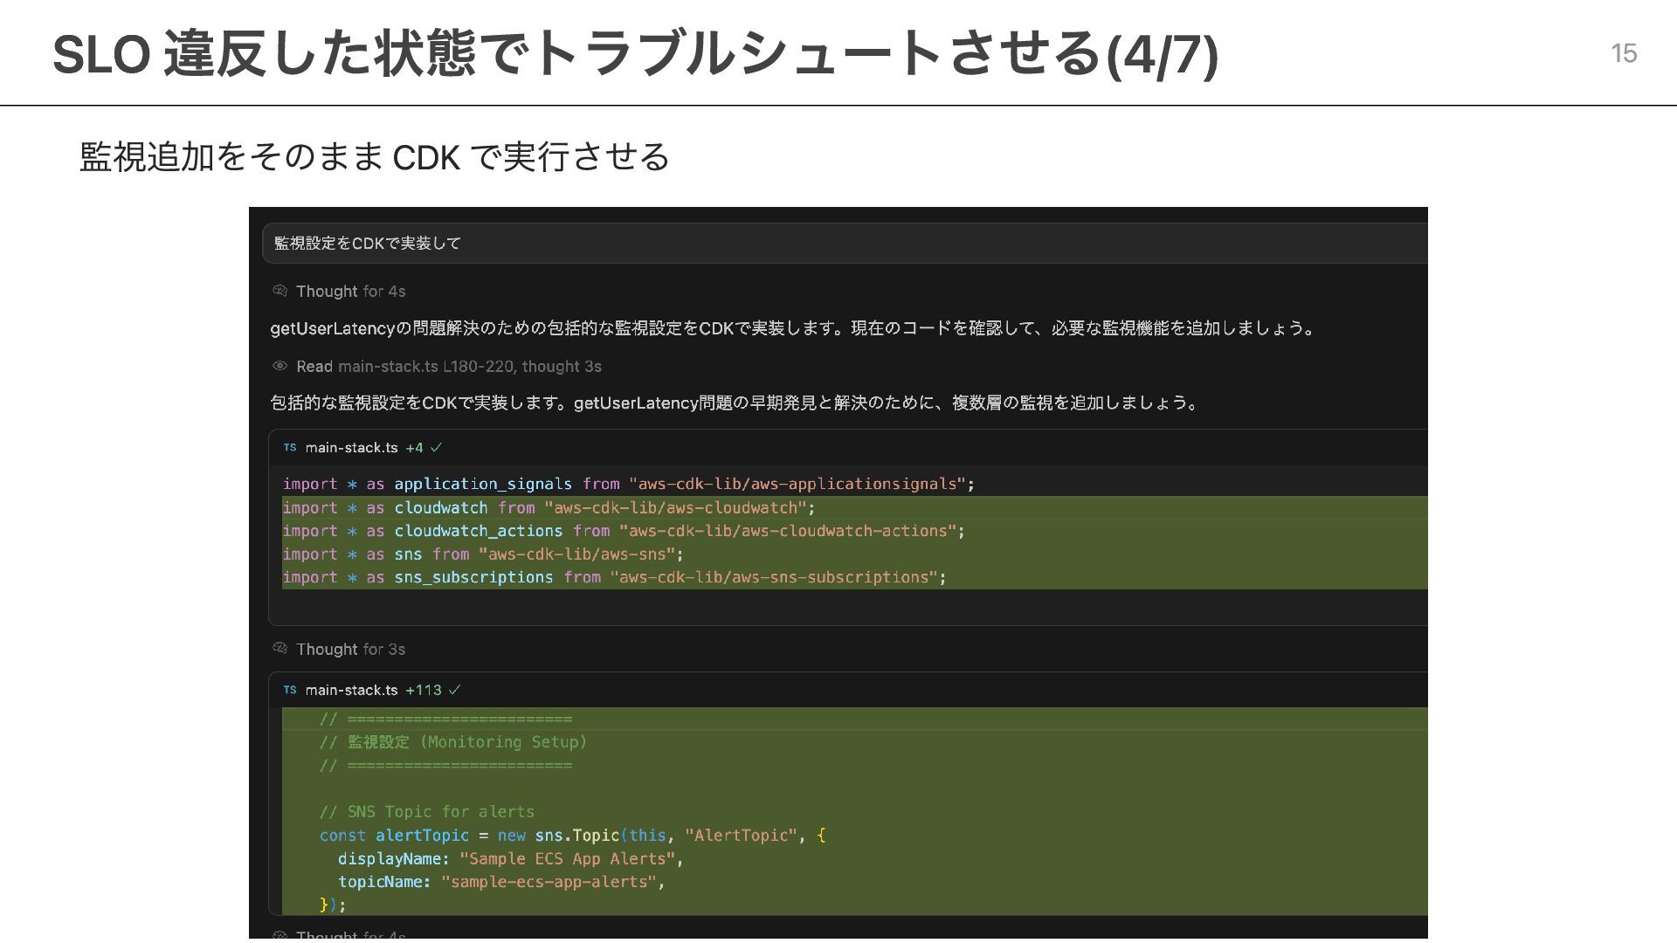Click the thought icon beside 'Thought for 4s'
This screenshot has height=943, width=1677.
280,291
